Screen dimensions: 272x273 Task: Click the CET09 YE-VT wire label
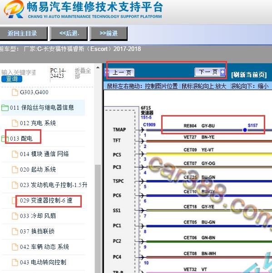click(198, 150)
